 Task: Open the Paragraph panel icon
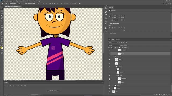pos(106,24)
